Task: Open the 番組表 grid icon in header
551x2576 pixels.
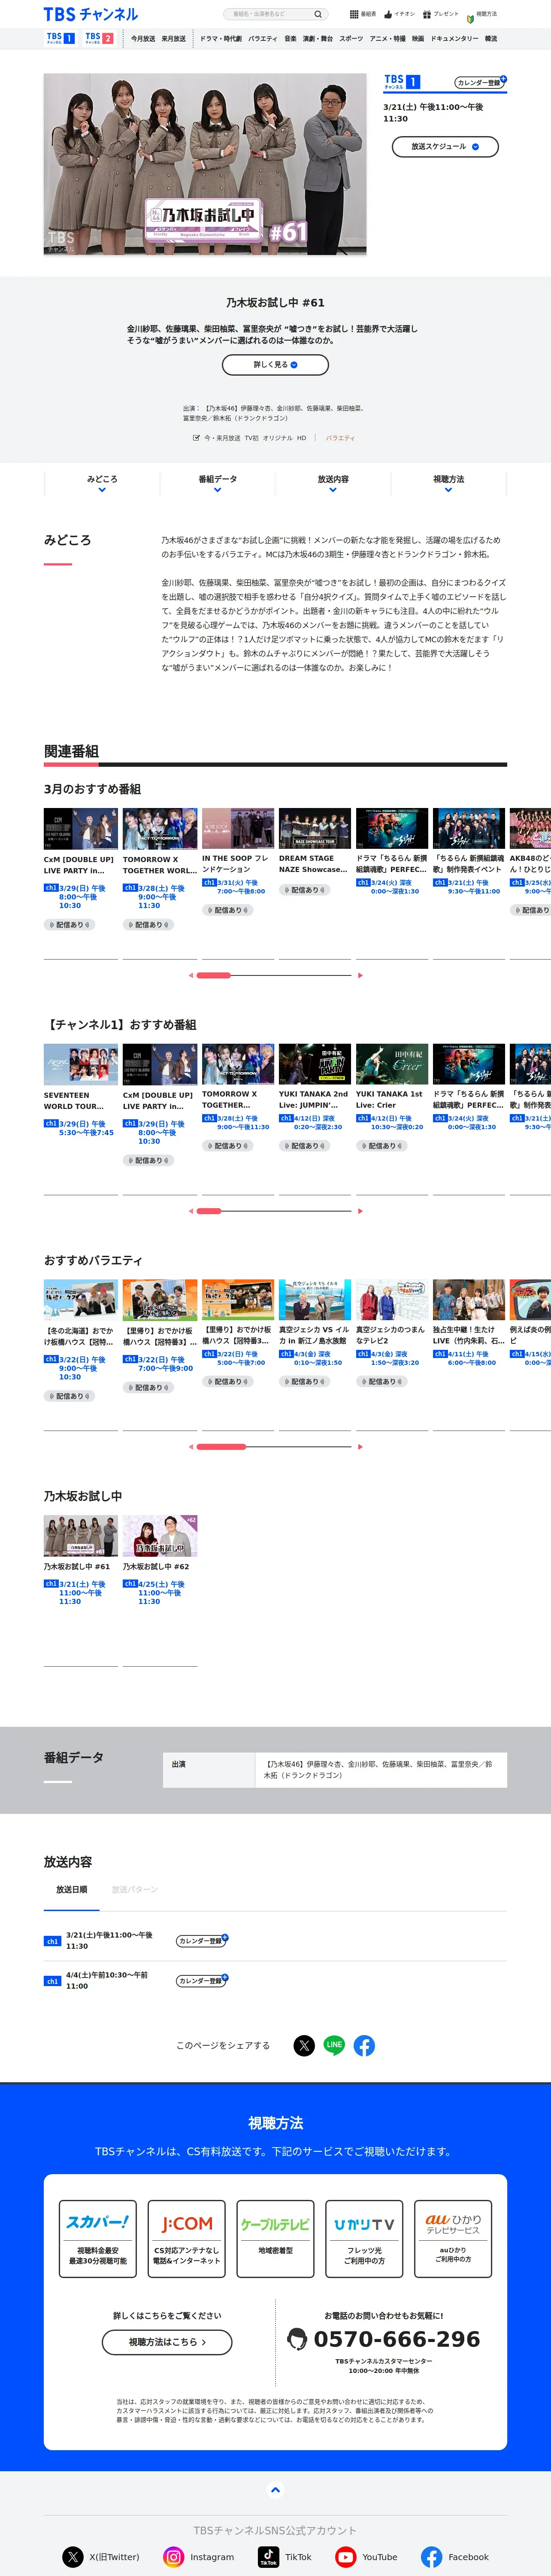Action: 354,14
